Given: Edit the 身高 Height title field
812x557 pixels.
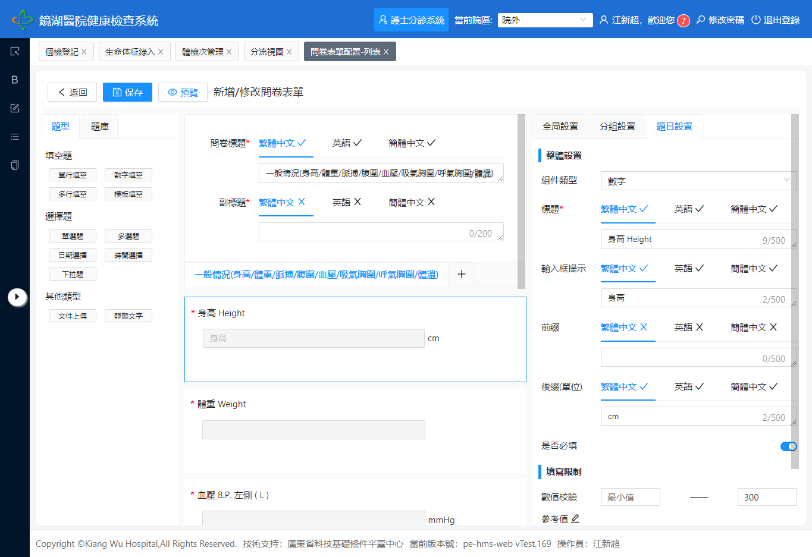Looking at the screenshot, I should point(698,239).
